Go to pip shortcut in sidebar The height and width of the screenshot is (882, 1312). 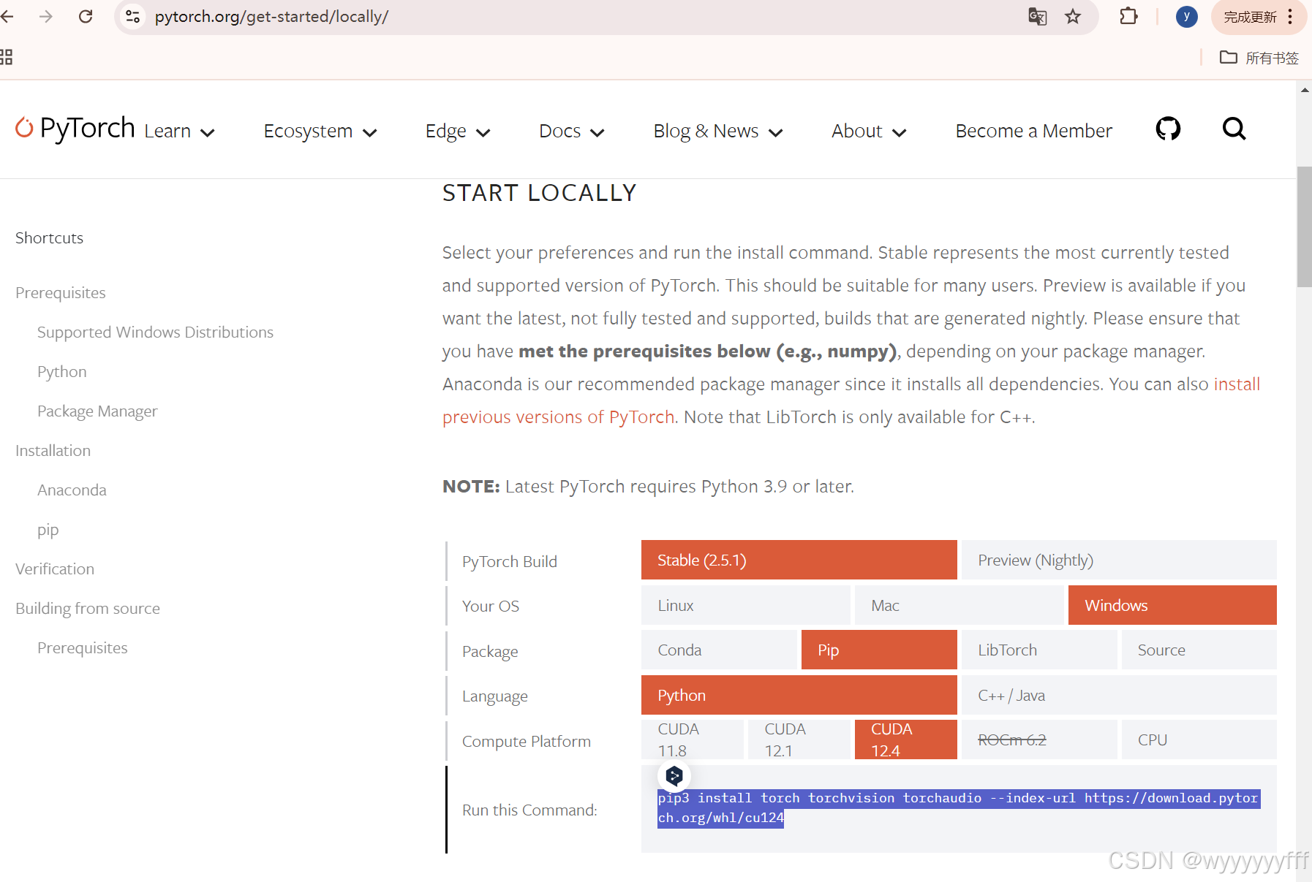tap(48, 529)
